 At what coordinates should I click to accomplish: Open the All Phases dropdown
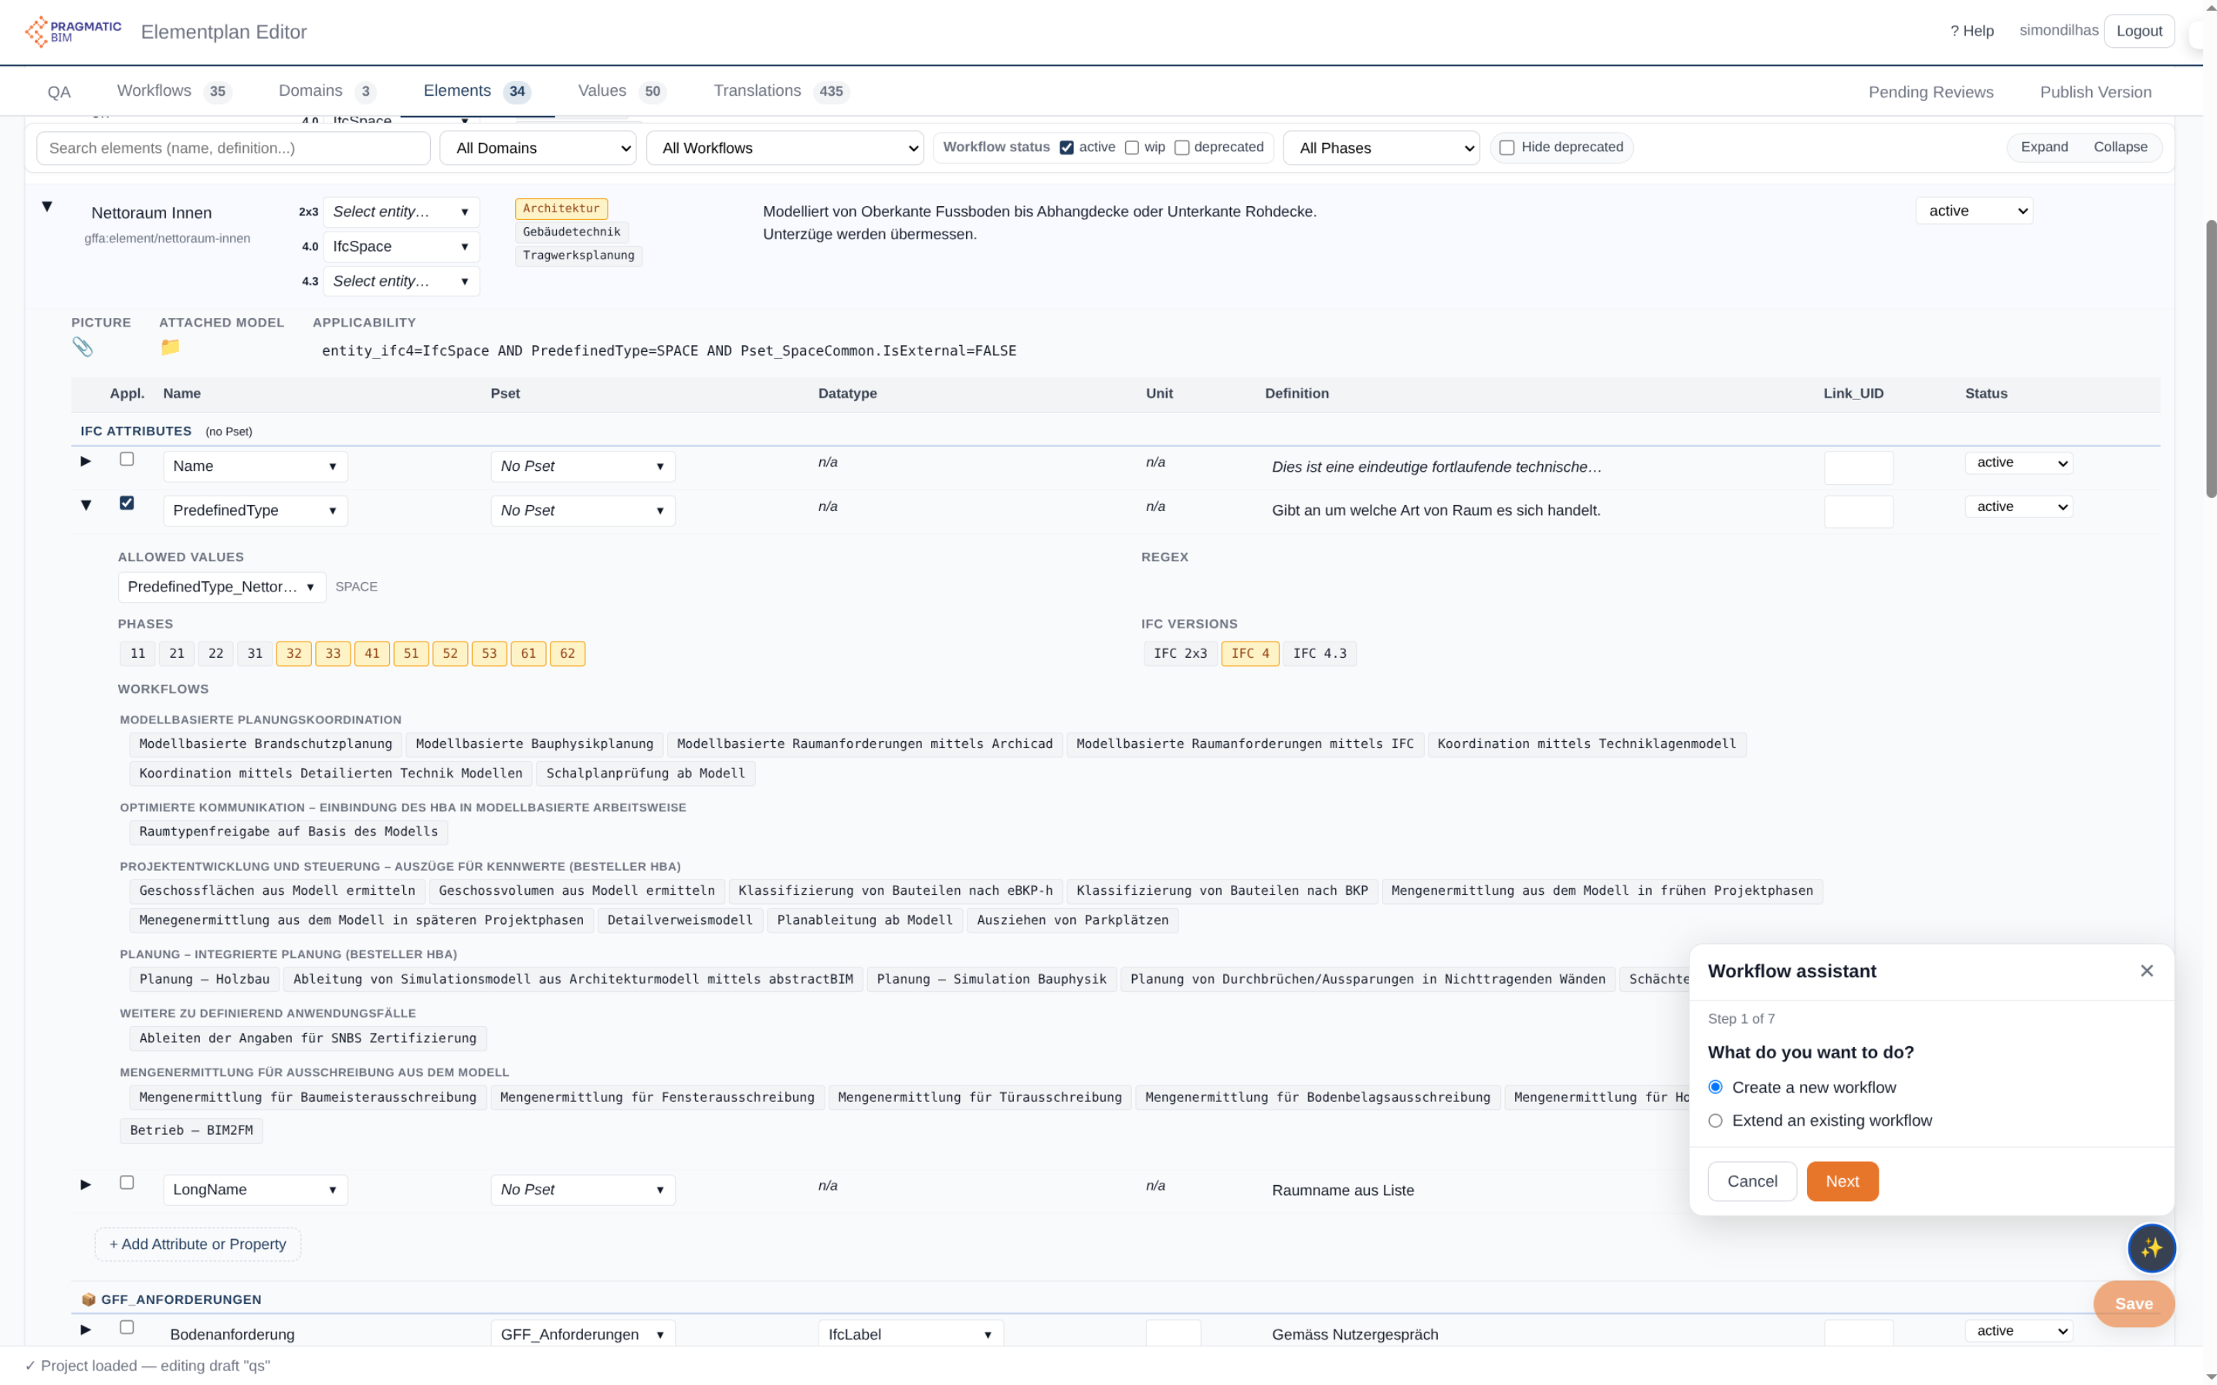click(1381, 148)
